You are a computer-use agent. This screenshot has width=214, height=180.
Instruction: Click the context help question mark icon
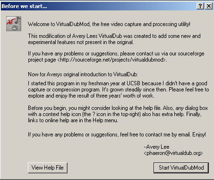coord(200,6)
